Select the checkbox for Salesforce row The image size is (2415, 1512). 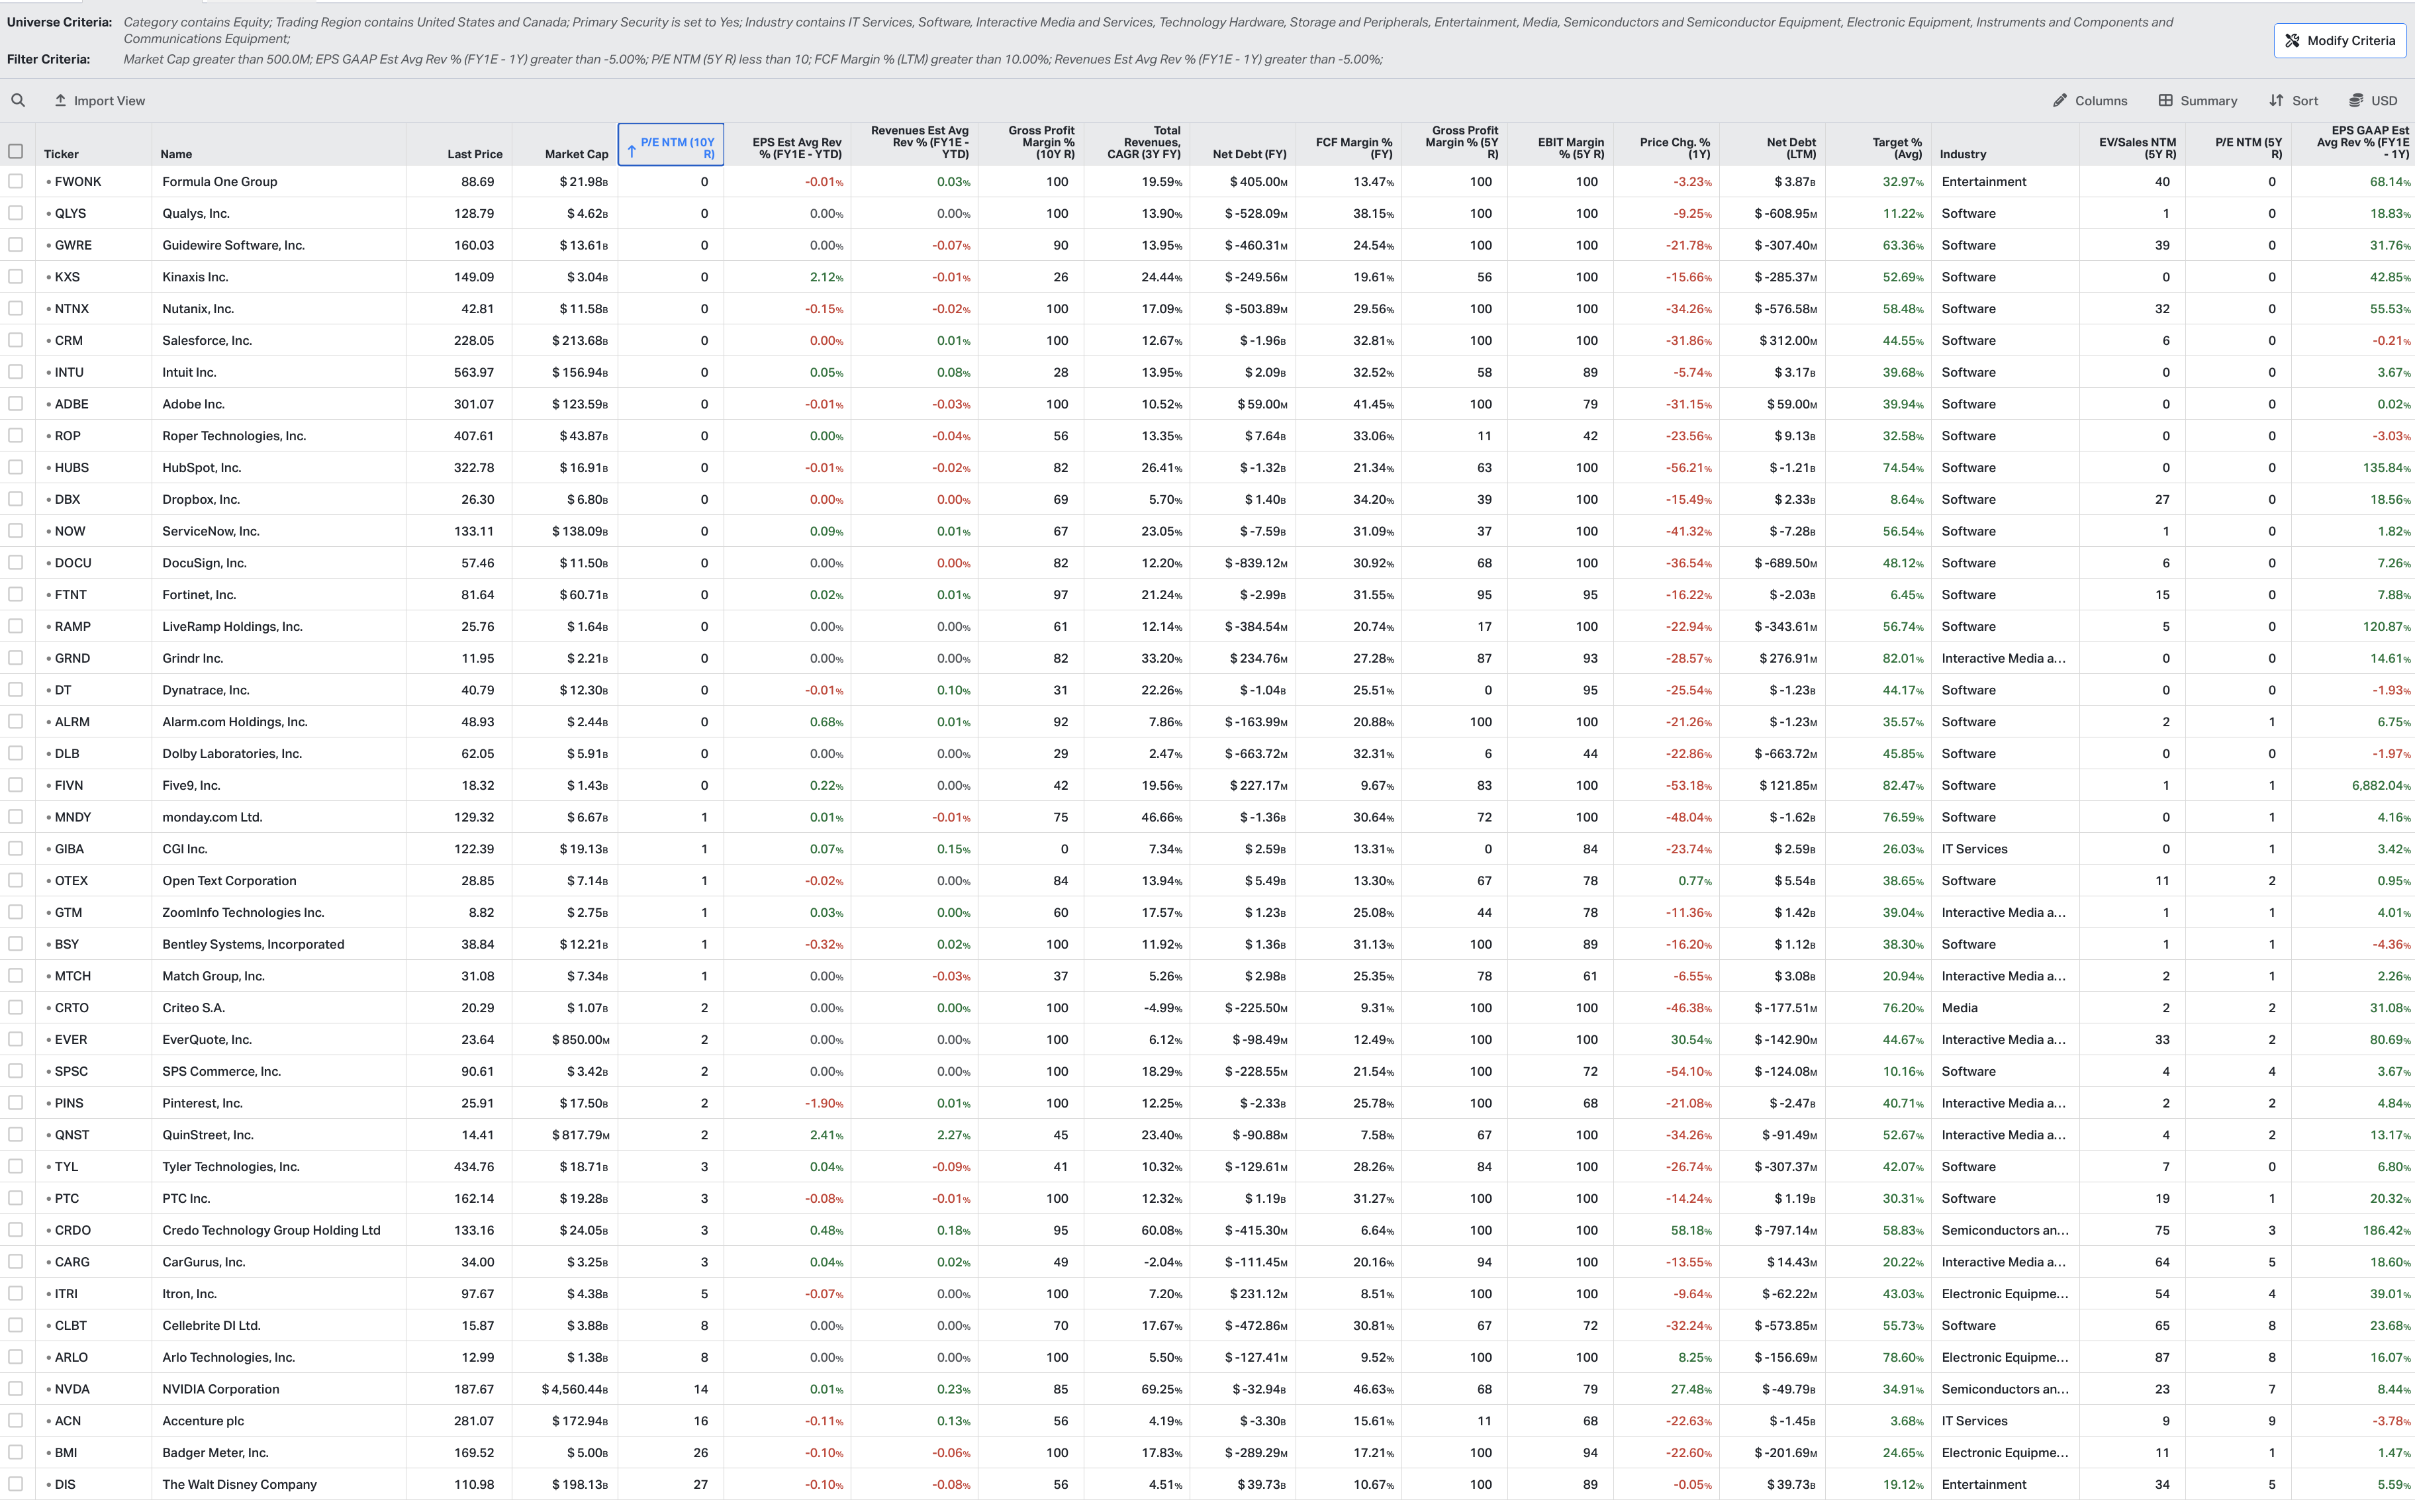click(x=15, y=340)
